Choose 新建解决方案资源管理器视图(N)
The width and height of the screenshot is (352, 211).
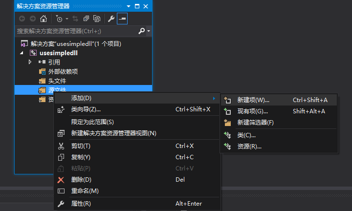137,133
